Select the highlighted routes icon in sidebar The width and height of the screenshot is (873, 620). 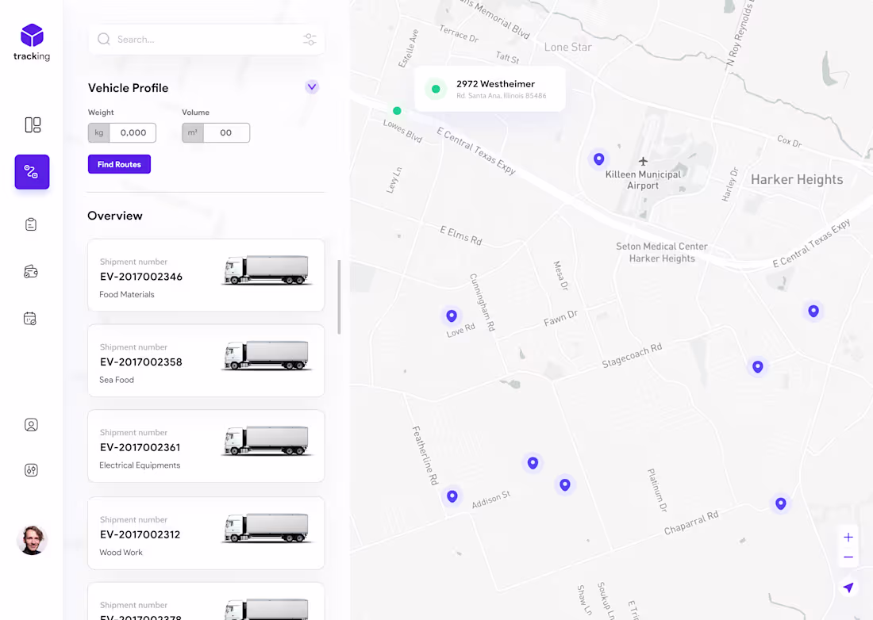(32, 172)
